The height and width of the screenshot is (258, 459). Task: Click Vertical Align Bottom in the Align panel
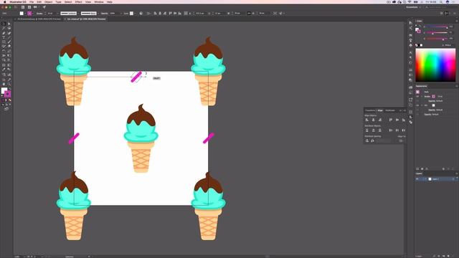[403, 120]
